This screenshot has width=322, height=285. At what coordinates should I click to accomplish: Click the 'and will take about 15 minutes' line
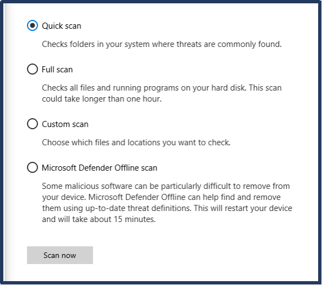point(99,219)
